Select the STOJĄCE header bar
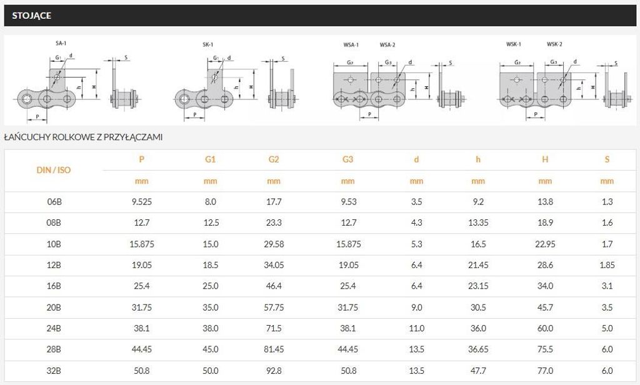640x385 pixels. point(320,16)
